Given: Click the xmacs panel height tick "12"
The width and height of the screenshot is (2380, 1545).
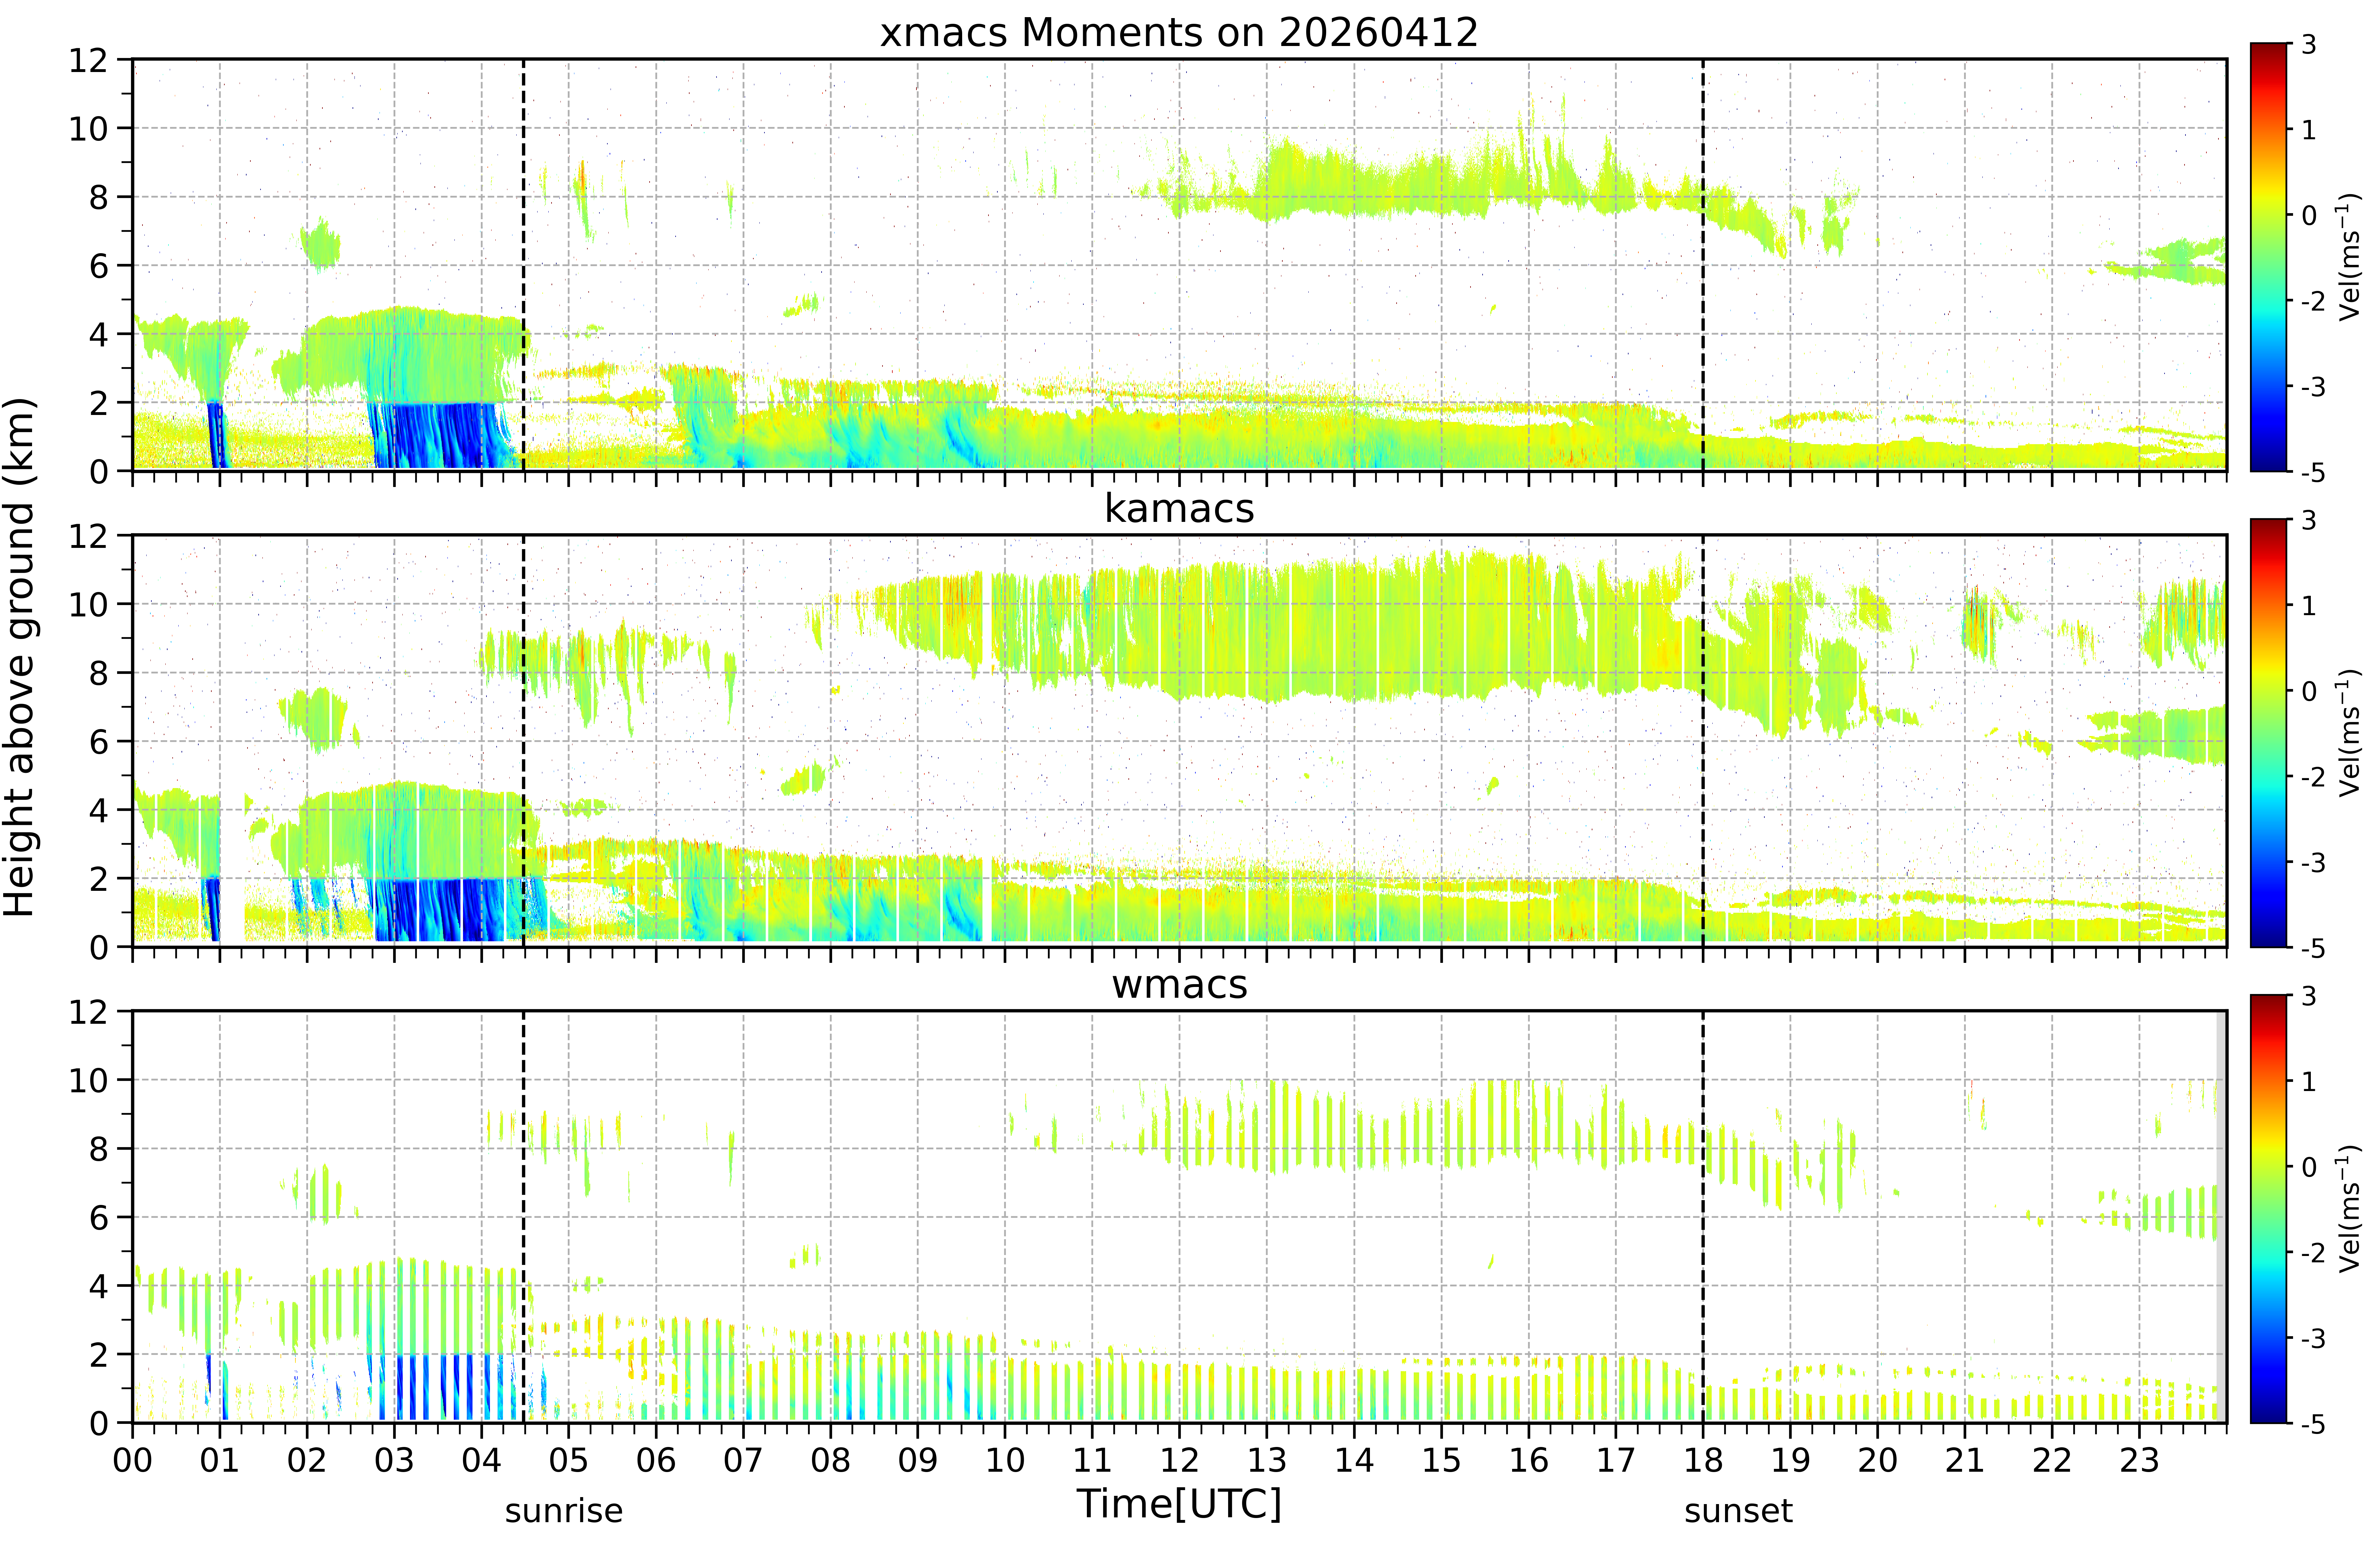Looking at the screenshot, I should [x=88, y=60].
